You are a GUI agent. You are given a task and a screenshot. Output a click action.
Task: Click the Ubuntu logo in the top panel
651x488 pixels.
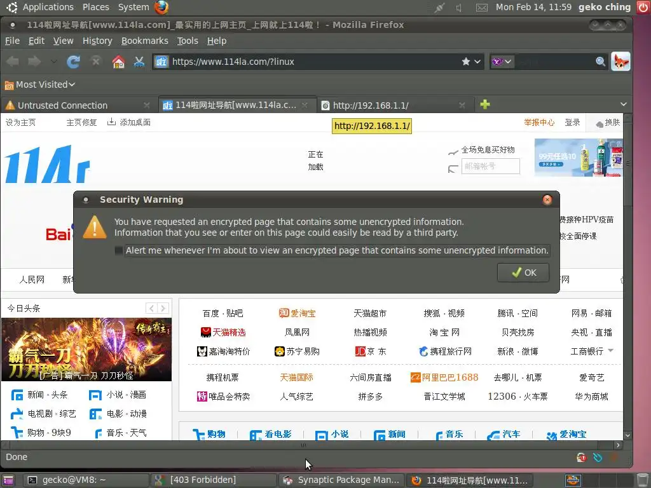pyautogui.click(x=11, y=7)
